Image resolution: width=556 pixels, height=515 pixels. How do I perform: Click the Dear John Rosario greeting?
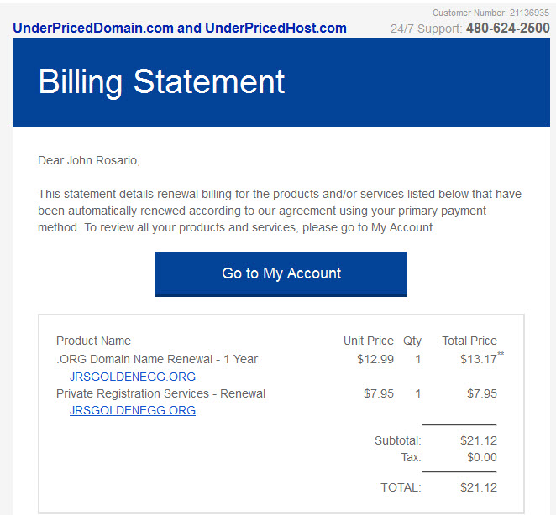point(89,160)
